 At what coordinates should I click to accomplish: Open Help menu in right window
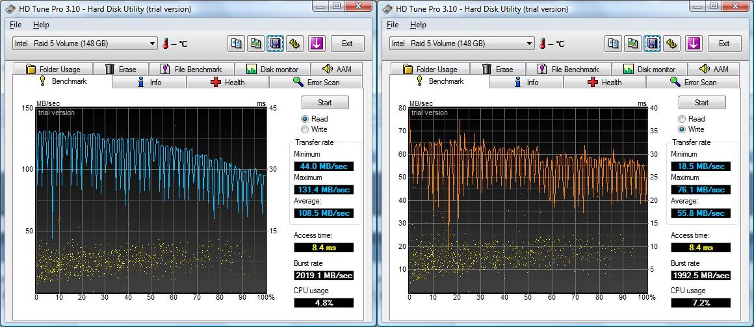(418, 25)
